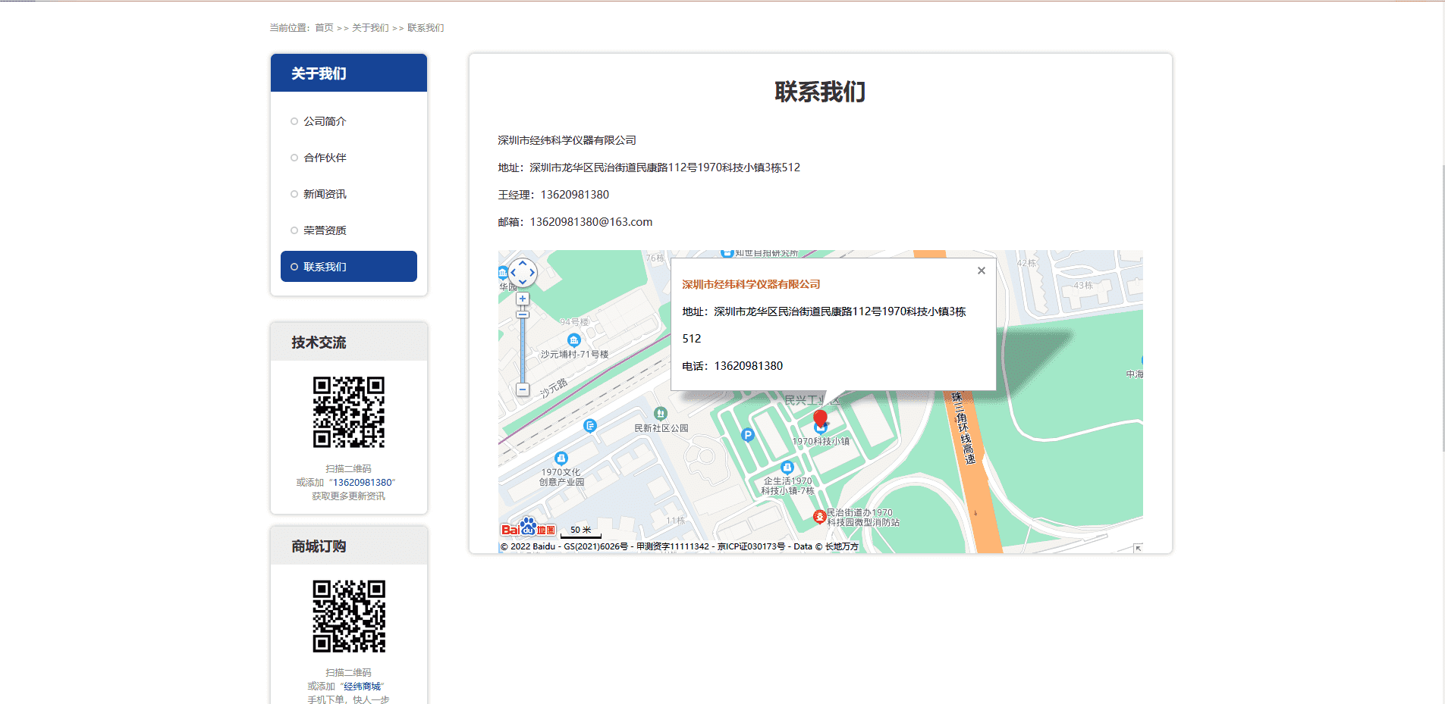Click 首页 breadcrumb link
Viewport: 1445px width, 704px height.
coord(324,28)
